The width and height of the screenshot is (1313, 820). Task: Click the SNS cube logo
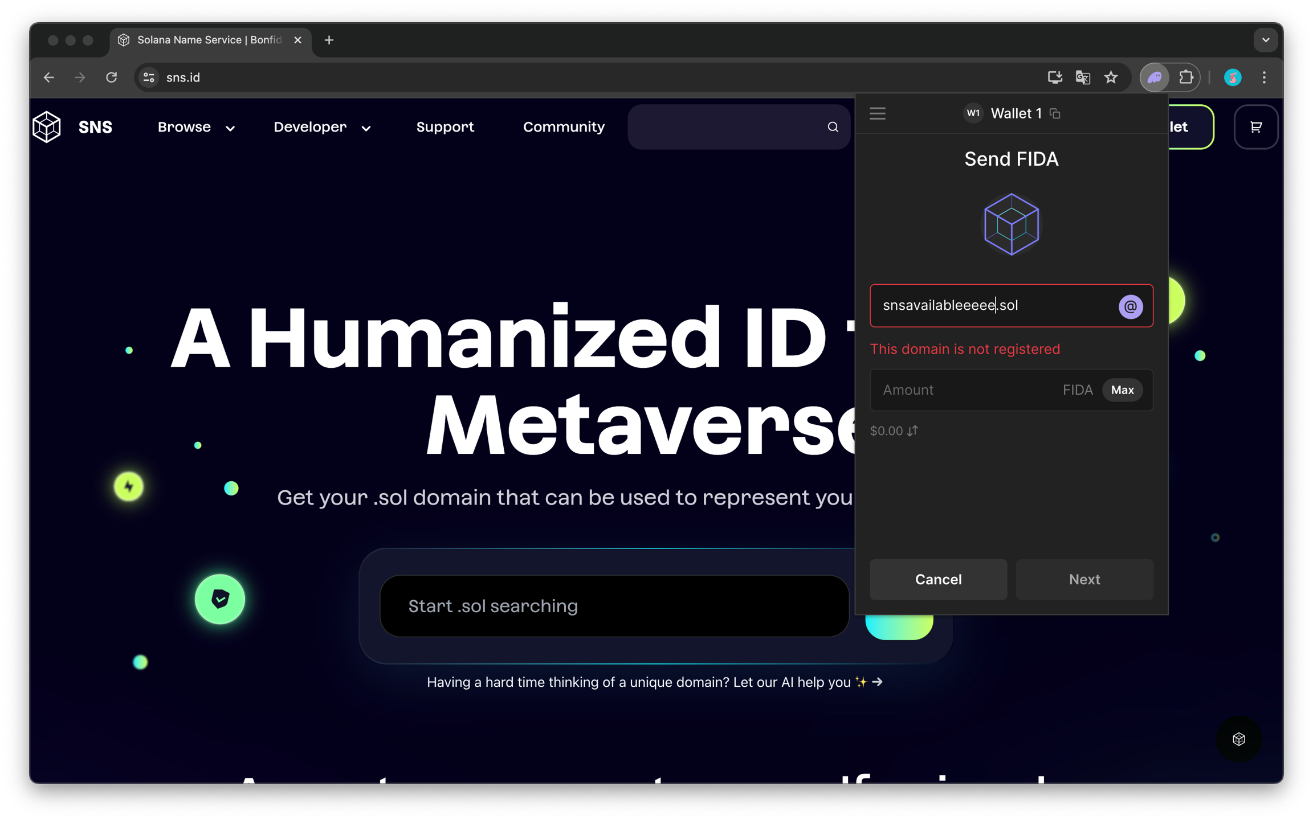point(47,126)
